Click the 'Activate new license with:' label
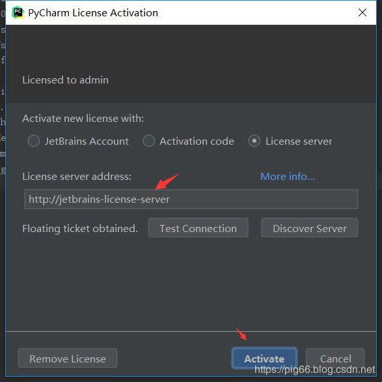Viewport: 382px width, 382px height. tap(83, 119)
